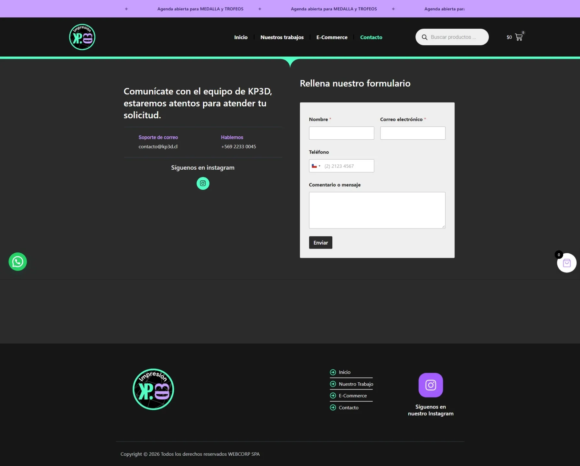Click the +569 2233 0045 phone number

[239, 147]
